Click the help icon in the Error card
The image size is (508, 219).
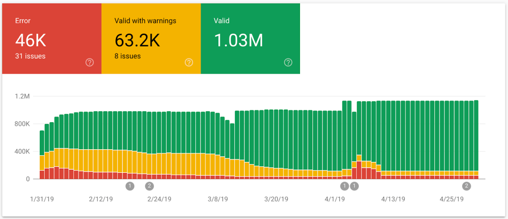tap(90, 62)
